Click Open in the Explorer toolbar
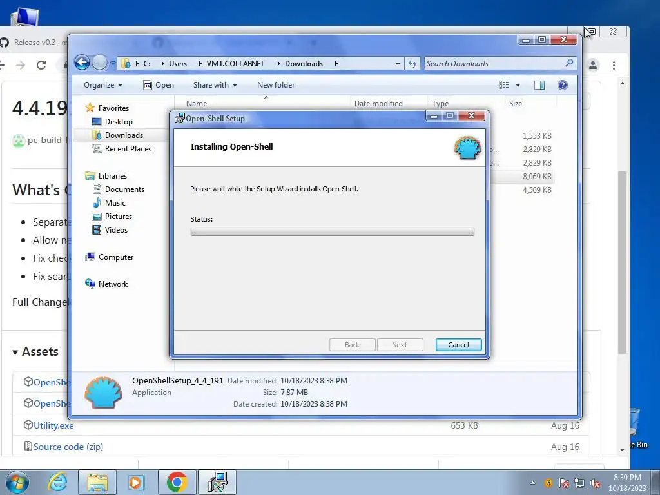Image resolution: width=660 pixels, height=495 pixels. [159, 85]
